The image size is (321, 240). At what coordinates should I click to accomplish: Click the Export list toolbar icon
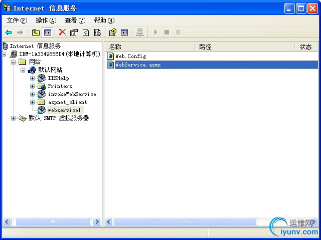[97, 32]
